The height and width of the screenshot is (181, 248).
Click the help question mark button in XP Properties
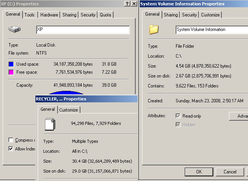pyautogui.click(x=127, y=3)
